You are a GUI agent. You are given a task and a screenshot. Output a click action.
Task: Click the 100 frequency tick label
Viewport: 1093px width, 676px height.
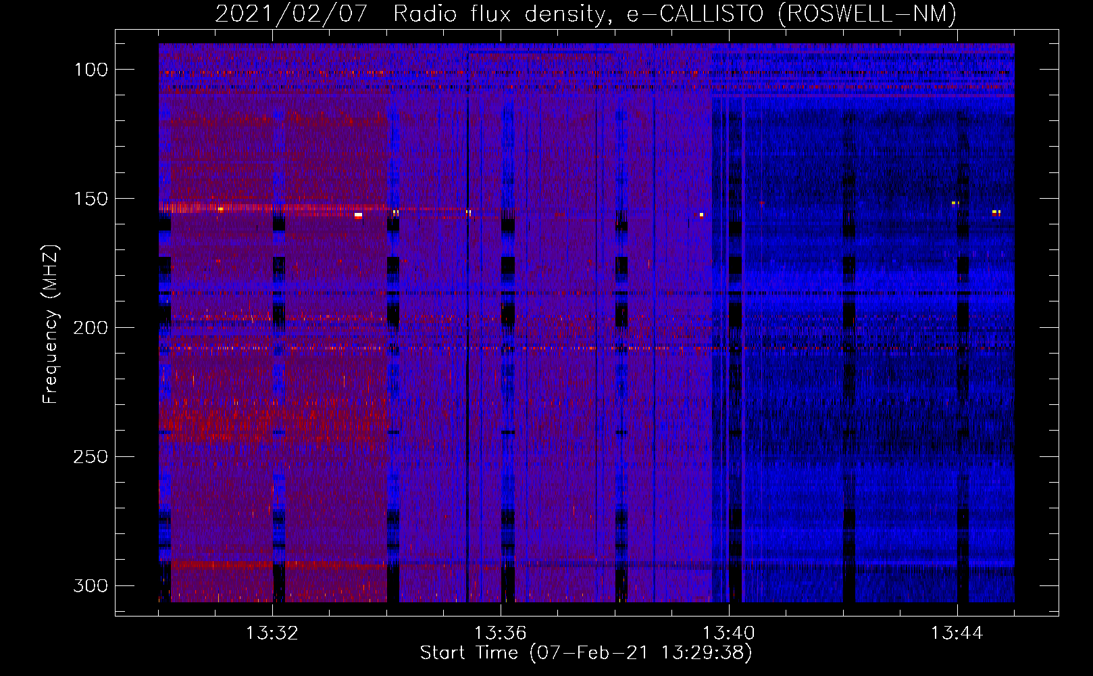coord(91,70)
